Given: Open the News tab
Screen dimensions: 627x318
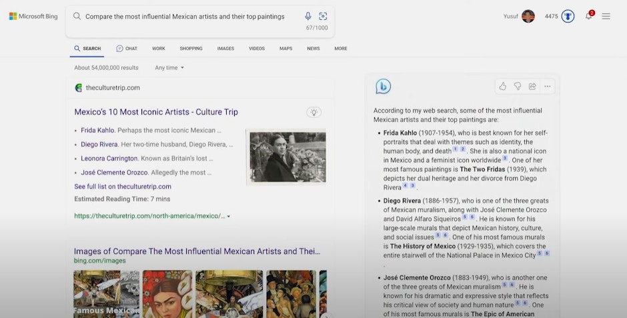Looking at the screenshot, I should point(313,49).
